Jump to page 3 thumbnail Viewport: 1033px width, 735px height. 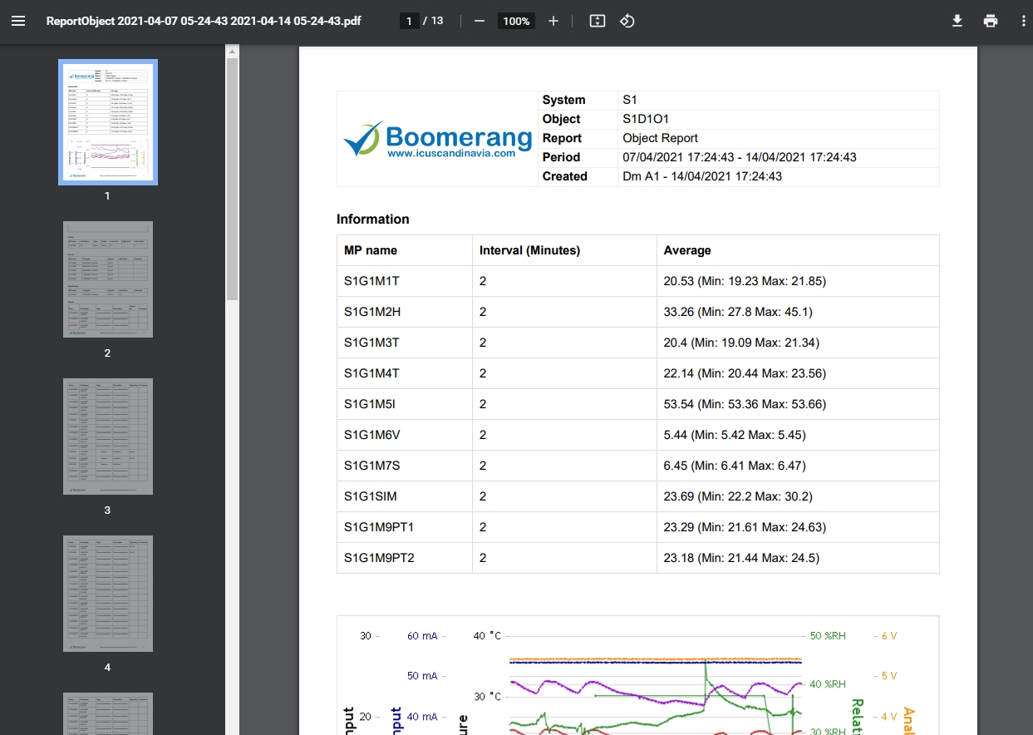tap(108, 437)
